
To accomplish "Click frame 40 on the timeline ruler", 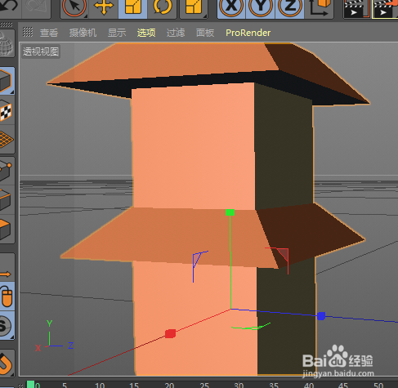I will coord(309,385).
